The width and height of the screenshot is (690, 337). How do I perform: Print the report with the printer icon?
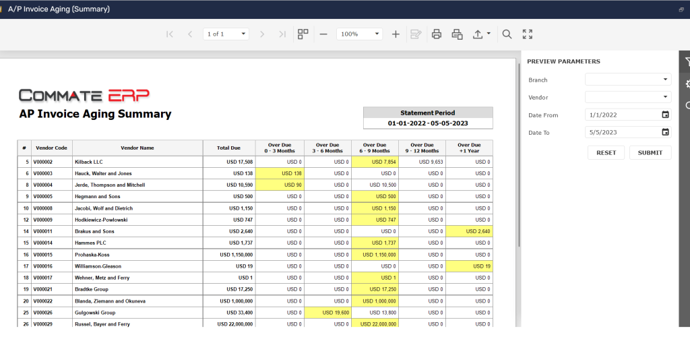437,34
